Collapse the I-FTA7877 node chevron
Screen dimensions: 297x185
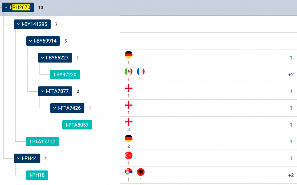[42, 91]
